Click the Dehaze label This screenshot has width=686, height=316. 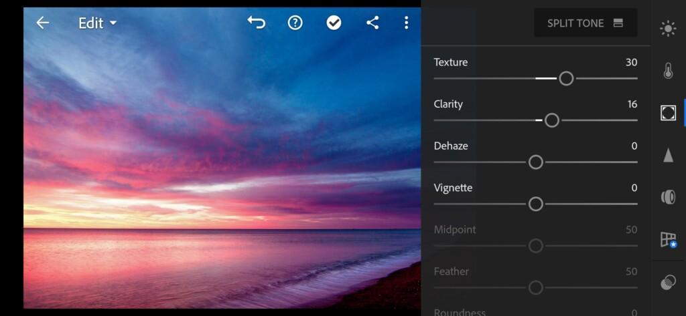451,146
